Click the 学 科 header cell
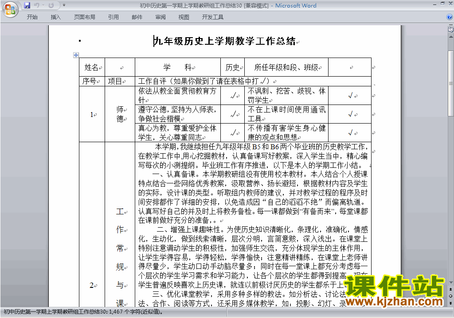454x318 pixels. coord(178,67)
